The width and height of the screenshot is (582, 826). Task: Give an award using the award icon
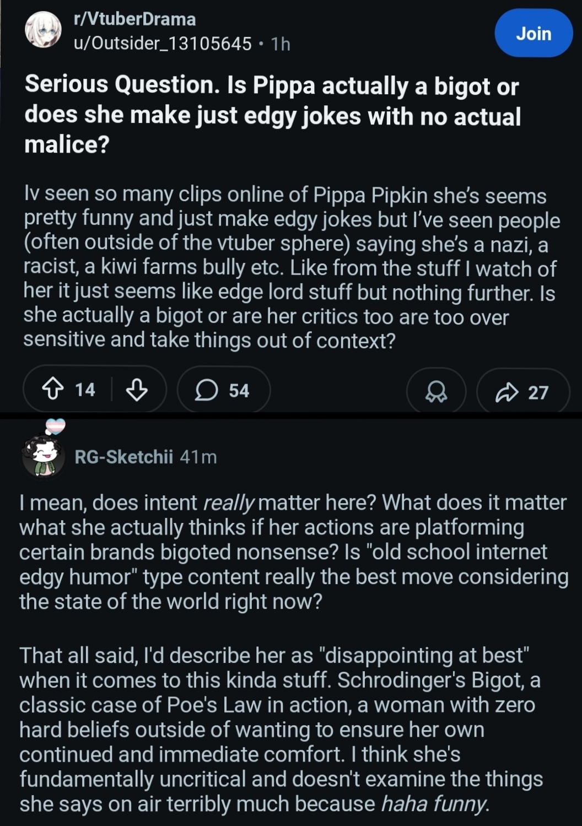pyautogui.click(x=436, y=392)
